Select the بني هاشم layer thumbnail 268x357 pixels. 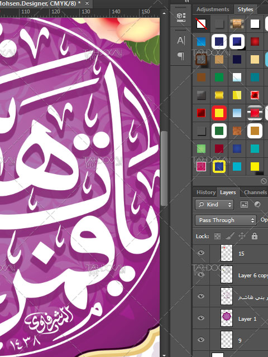[227, 296]
